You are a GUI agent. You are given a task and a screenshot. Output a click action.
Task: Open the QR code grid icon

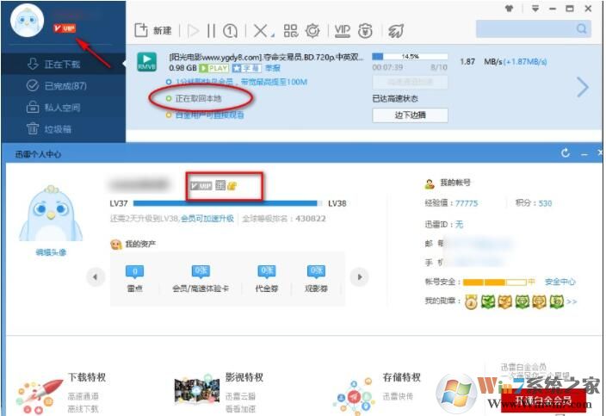(x=291, y=30)
